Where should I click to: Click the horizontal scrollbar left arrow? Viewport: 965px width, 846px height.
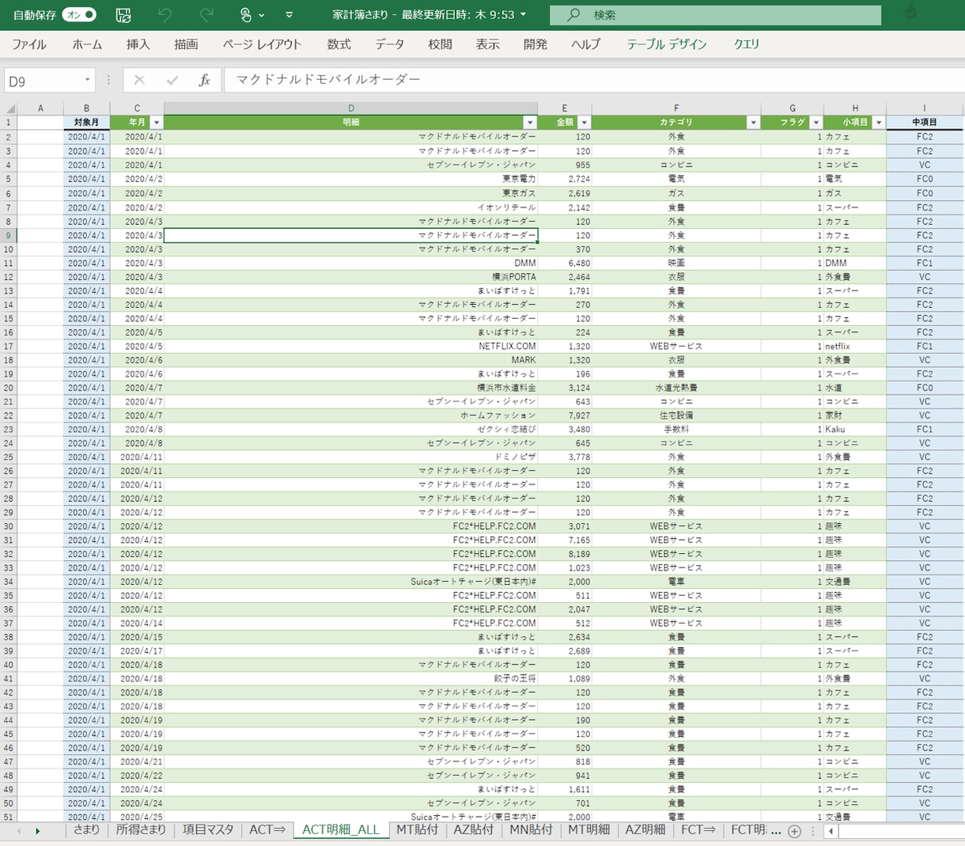click(831, 831)
